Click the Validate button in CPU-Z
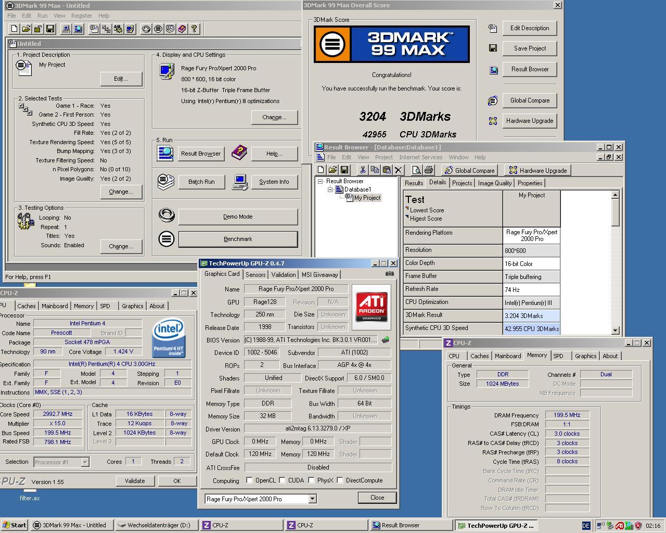Screen dimensions: 666x533 click(x=135, y=481)
